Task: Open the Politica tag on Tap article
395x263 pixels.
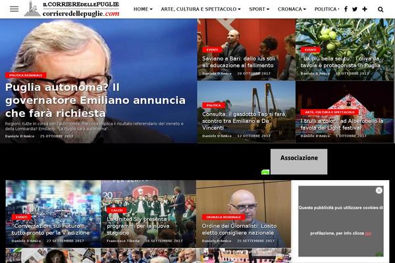Action: point(213,105)
